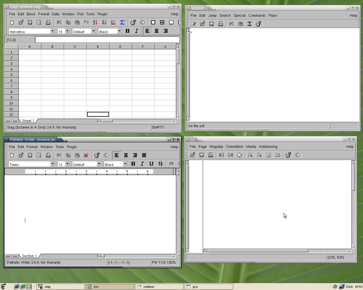Set center alignment in Siag
The width and height of the screenshot is (363, 290).
tap(157, 31)
